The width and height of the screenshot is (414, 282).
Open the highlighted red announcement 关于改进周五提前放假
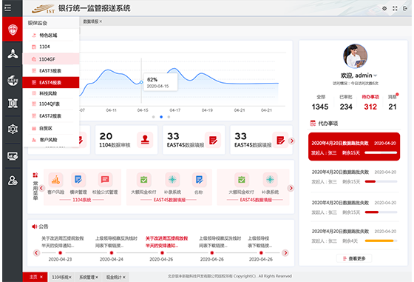tap(166, 242)
